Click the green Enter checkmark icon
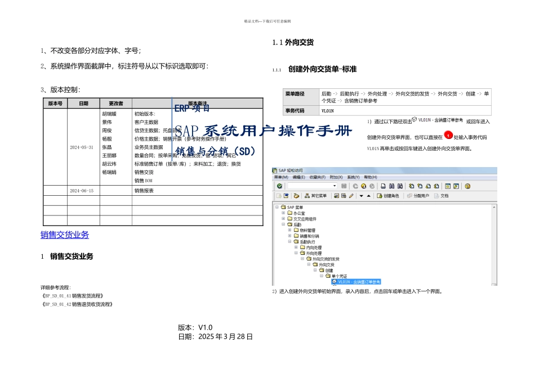Viewport: 535px width, 378px height. coord(279,186)
